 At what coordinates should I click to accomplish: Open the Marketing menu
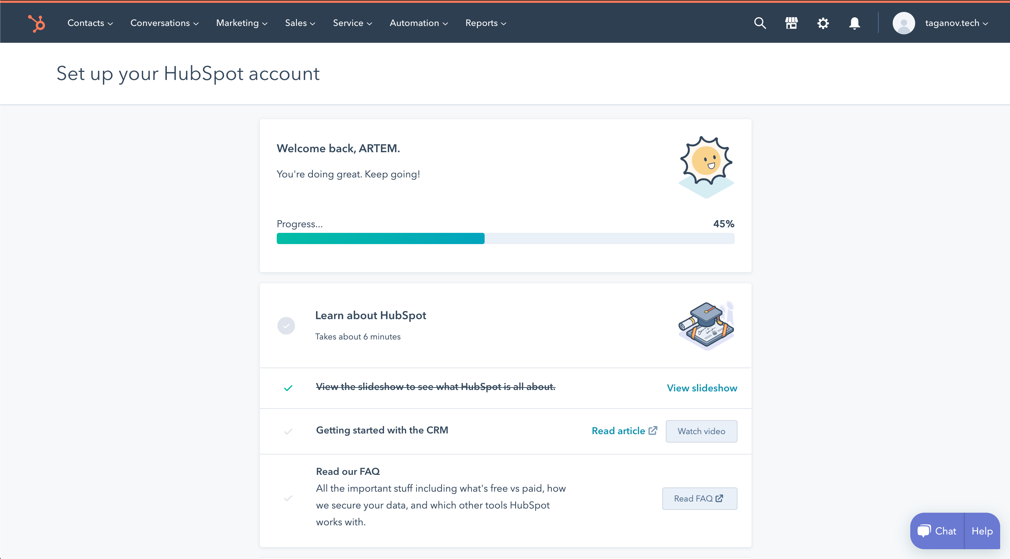[242, 23]
